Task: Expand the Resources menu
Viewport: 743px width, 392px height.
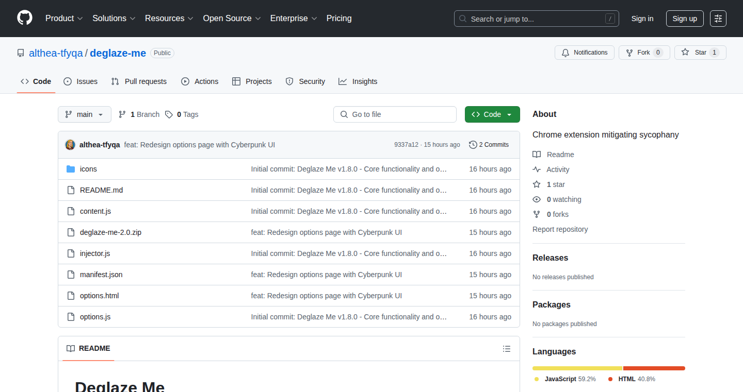Action: pos(169,19)
